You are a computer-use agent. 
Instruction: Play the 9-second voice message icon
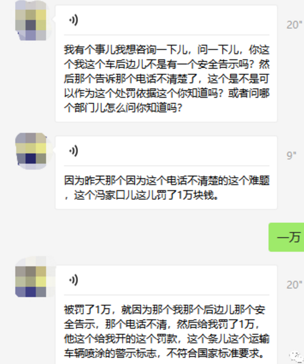74,151
